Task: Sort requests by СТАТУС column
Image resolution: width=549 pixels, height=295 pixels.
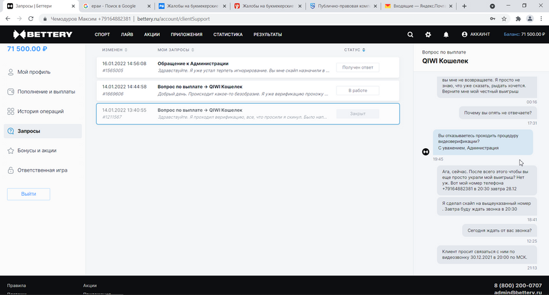Action: click(x=355, y=50)
